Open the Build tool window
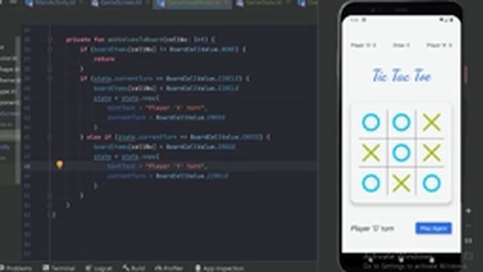Viewport: 483px width, 272px height. pyautogui.click(x=134, y=268)
